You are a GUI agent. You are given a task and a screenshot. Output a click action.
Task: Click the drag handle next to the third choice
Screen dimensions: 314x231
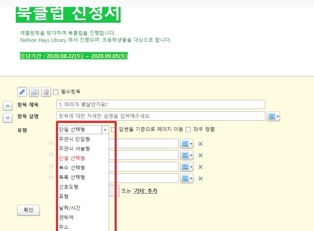coord(51,166)
